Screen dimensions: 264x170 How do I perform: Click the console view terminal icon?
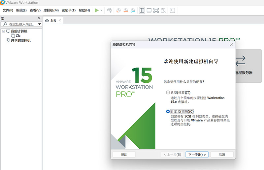pyautogui.click(x=172, y=11)
